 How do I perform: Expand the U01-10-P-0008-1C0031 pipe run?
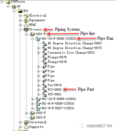pyautogui.click(x=32, y=99)
